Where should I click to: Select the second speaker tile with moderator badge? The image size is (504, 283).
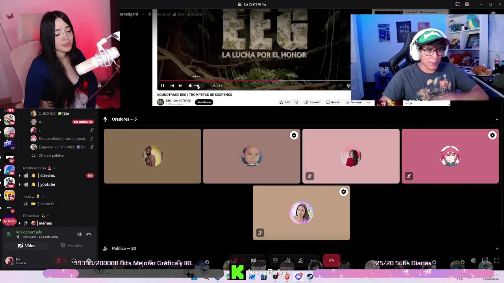(252, 156)
